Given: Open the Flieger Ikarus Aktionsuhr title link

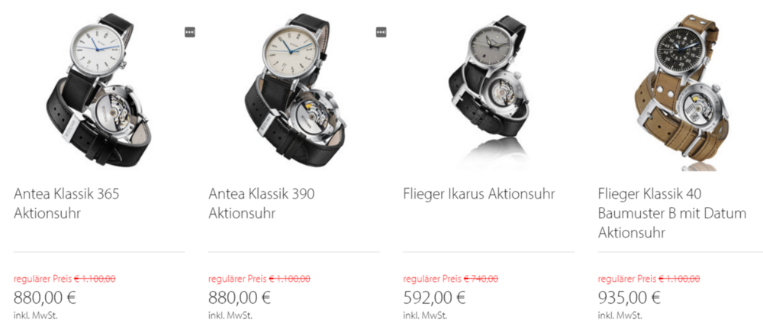Looking at the screenshot, I should [x=479, y=194].
